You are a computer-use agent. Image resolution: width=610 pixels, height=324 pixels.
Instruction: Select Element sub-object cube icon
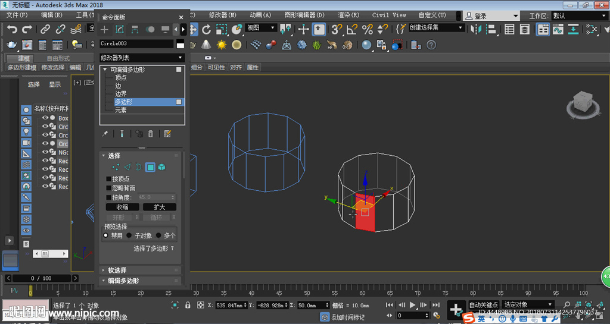pos(161,167)
